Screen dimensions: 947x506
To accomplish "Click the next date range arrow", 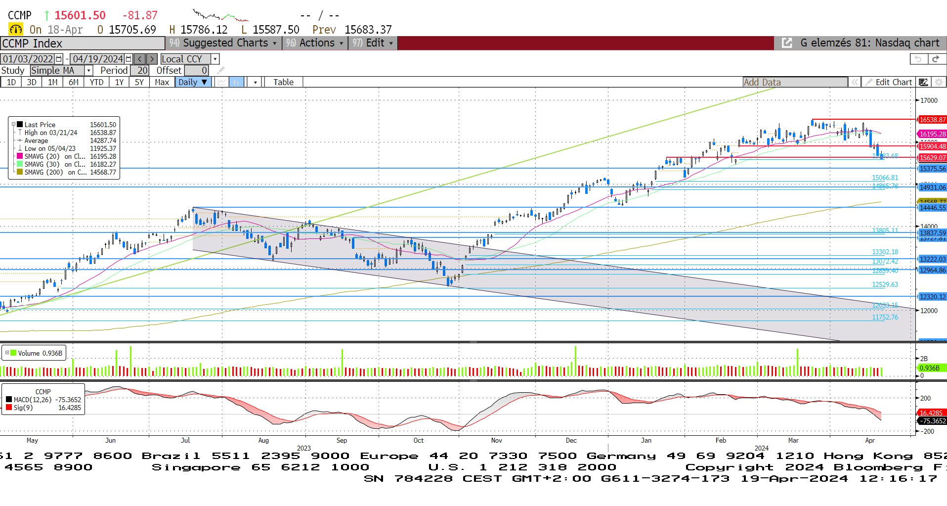I will click(x=152, y=59).
